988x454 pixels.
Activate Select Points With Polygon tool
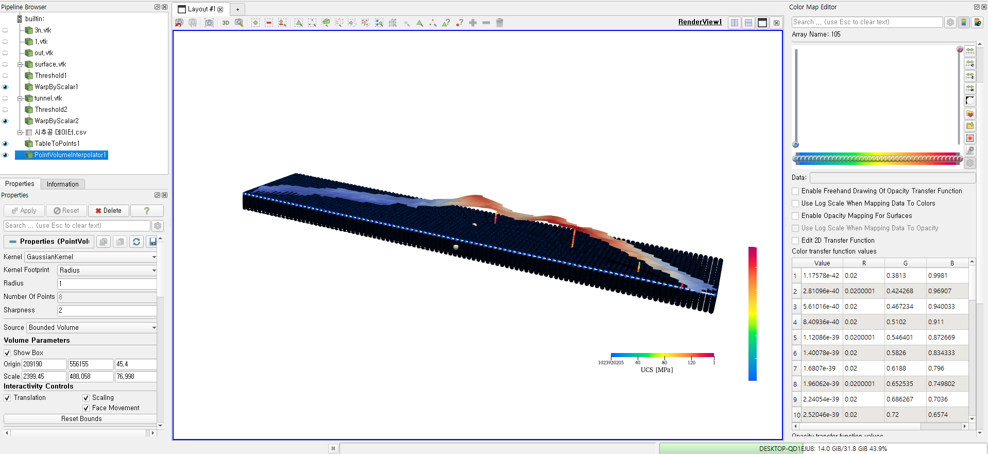(x=366, y=23)
